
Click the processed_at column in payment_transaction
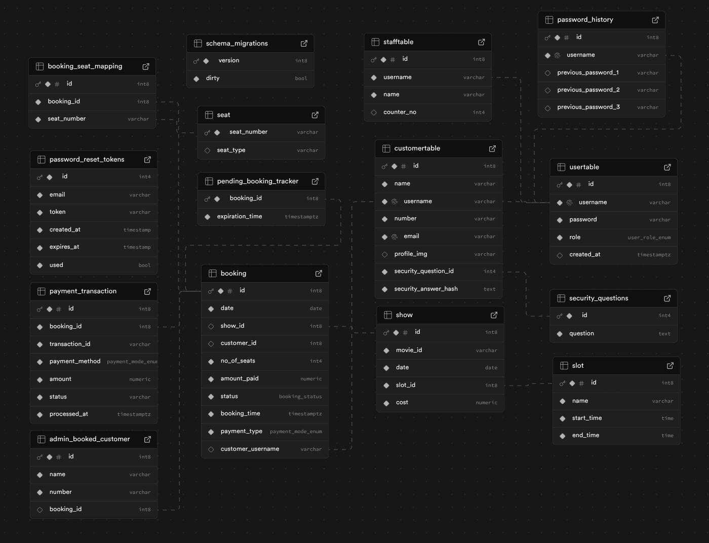pyautogui.click(x=94, y=414)
